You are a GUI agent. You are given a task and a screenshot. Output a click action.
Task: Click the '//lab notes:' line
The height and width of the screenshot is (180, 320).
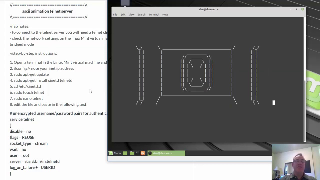(x=19, y=26)
